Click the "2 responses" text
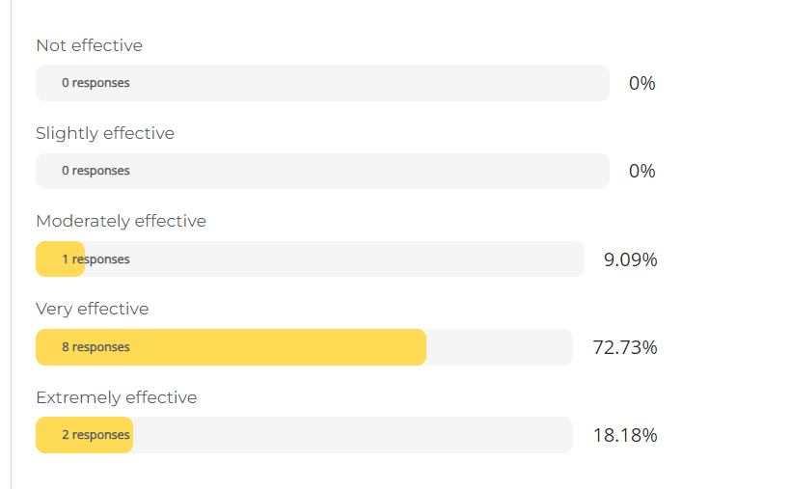 point(95,435)
